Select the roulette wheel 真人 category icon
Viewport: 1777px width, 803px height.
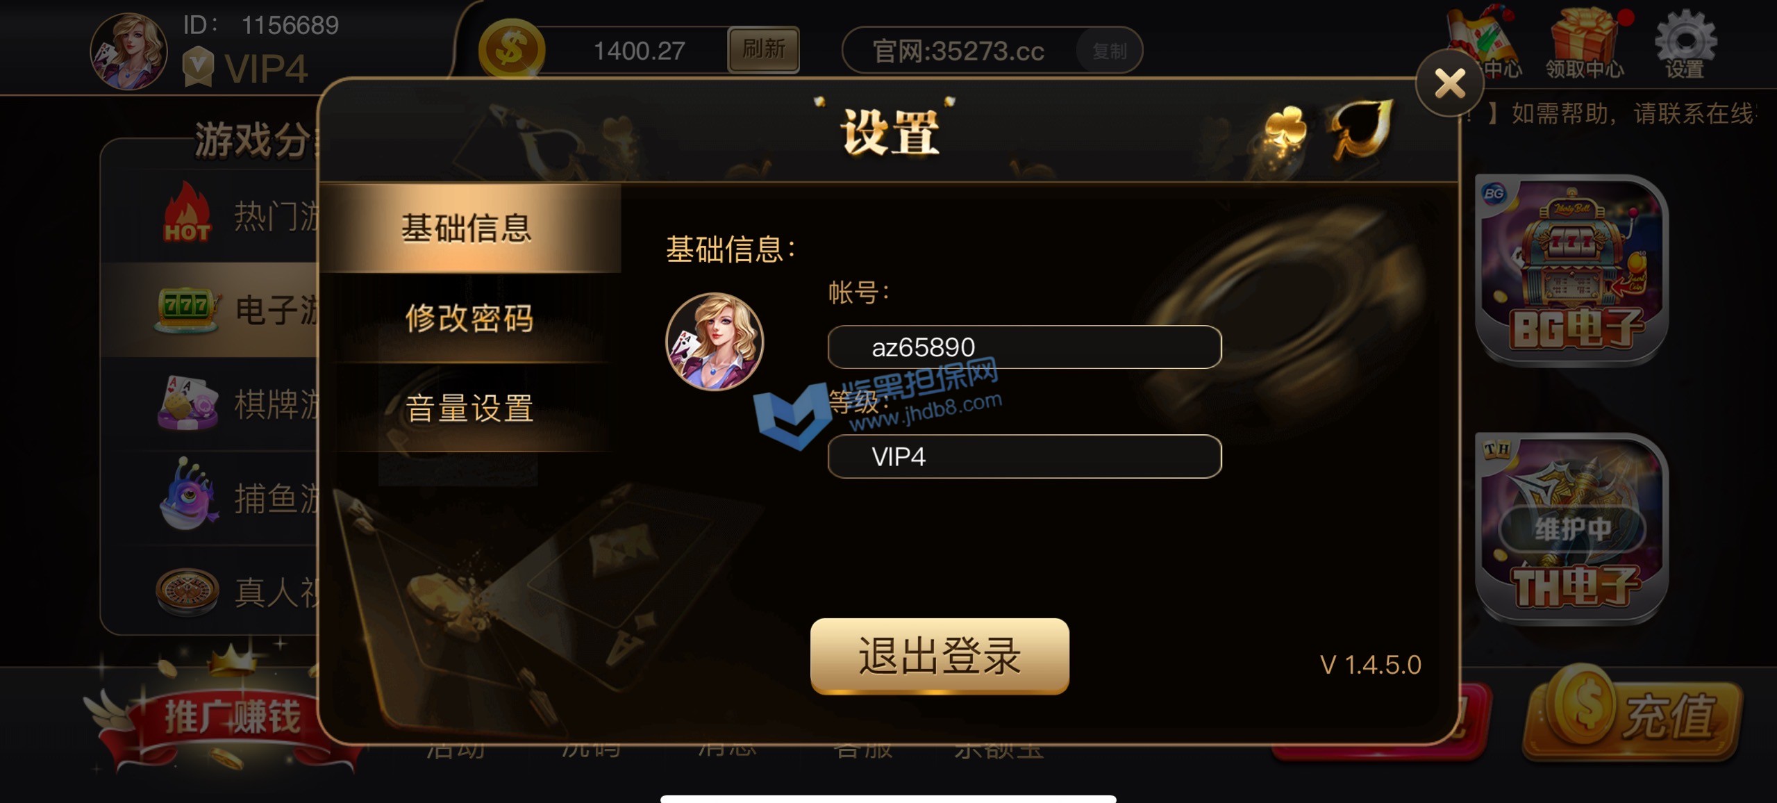[187, 592]
